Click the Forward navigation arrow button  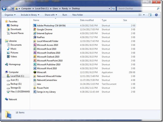pyautogui.click(x=9, y=9)
